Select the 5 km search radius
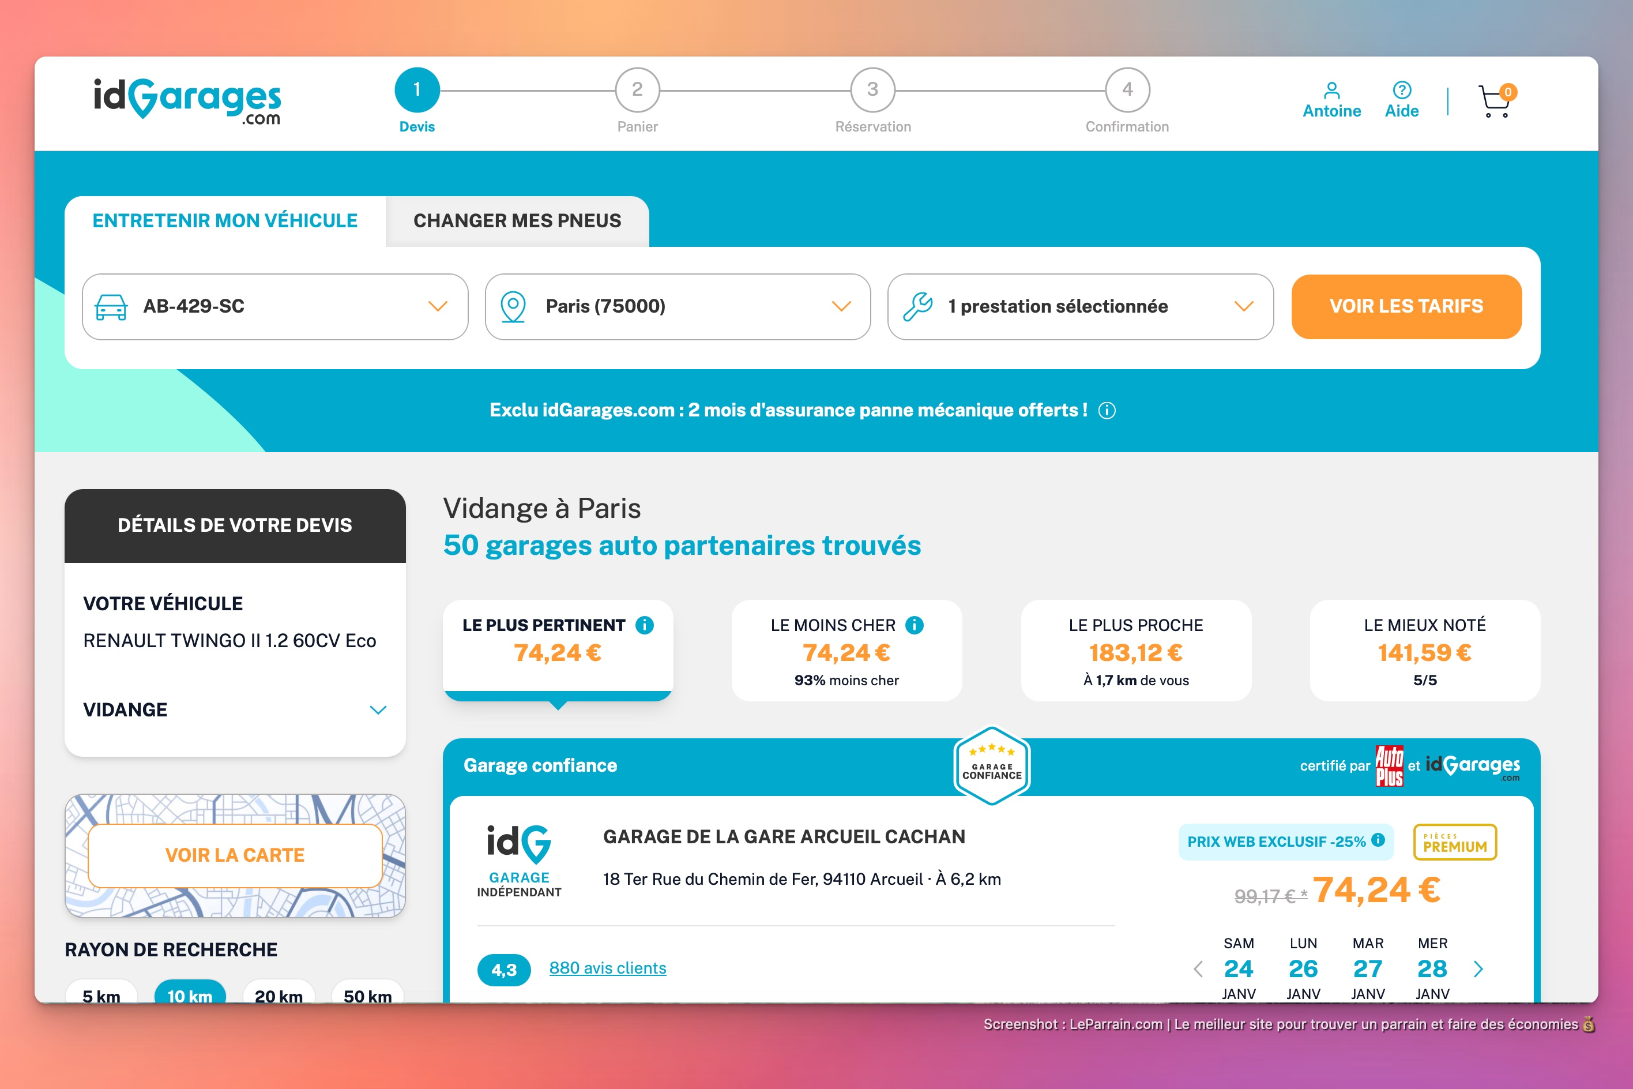The height and width of the screenshot is (1089, 1633). tap(101, 994)
